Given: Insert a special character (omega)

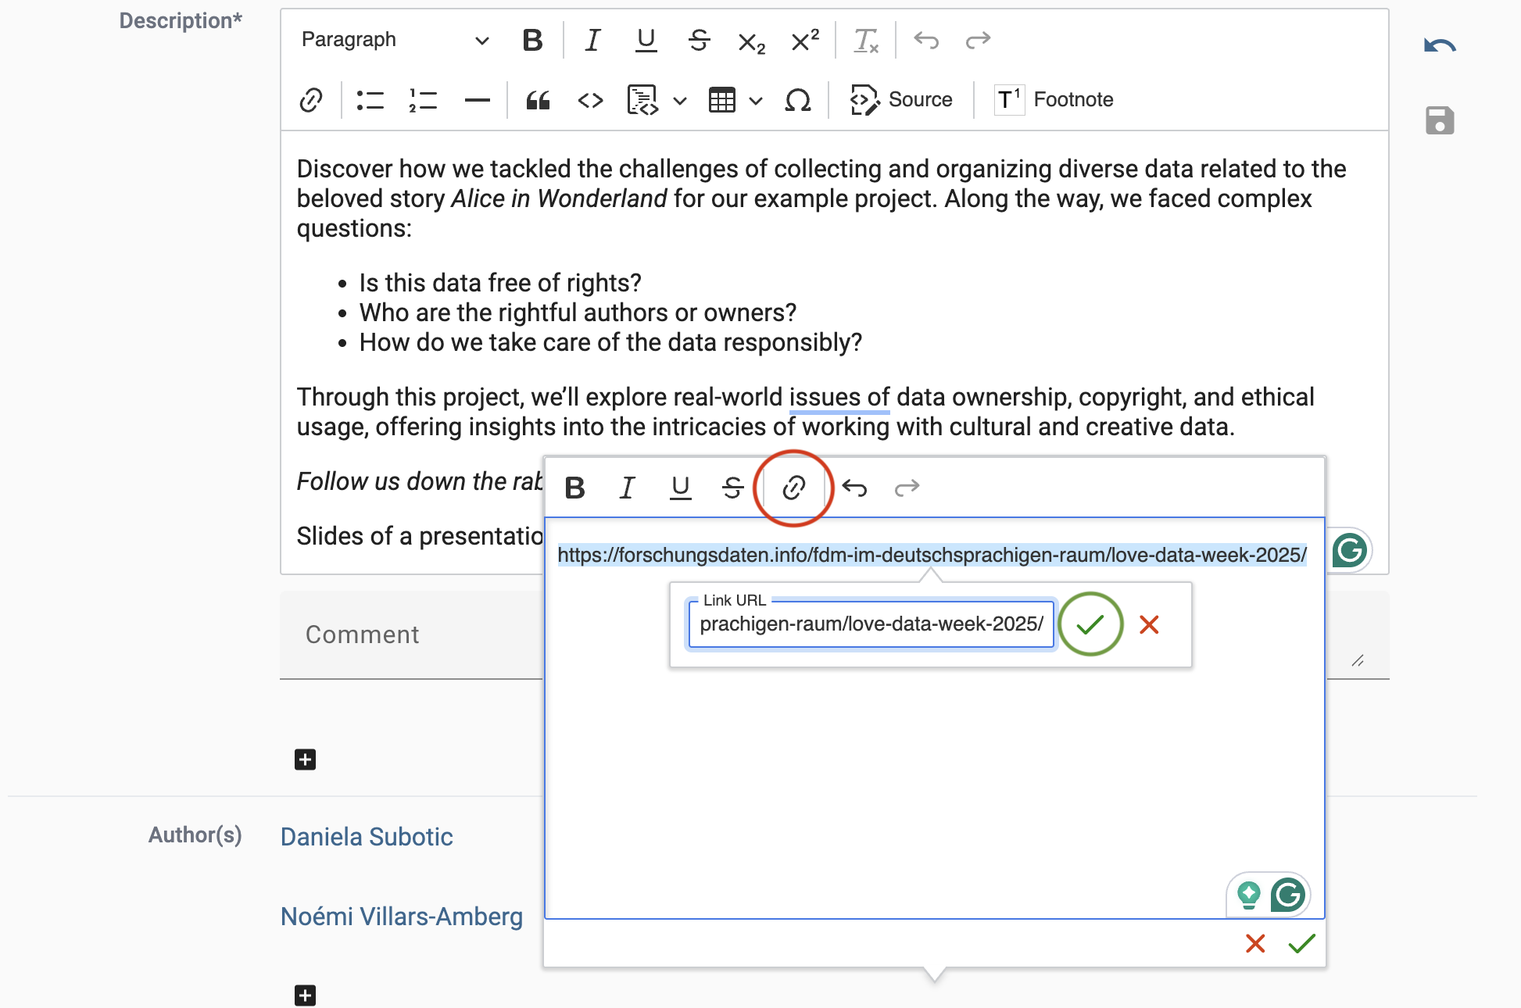Looking at the screenshot, I should pyautogui.click(x=797, y=100).
